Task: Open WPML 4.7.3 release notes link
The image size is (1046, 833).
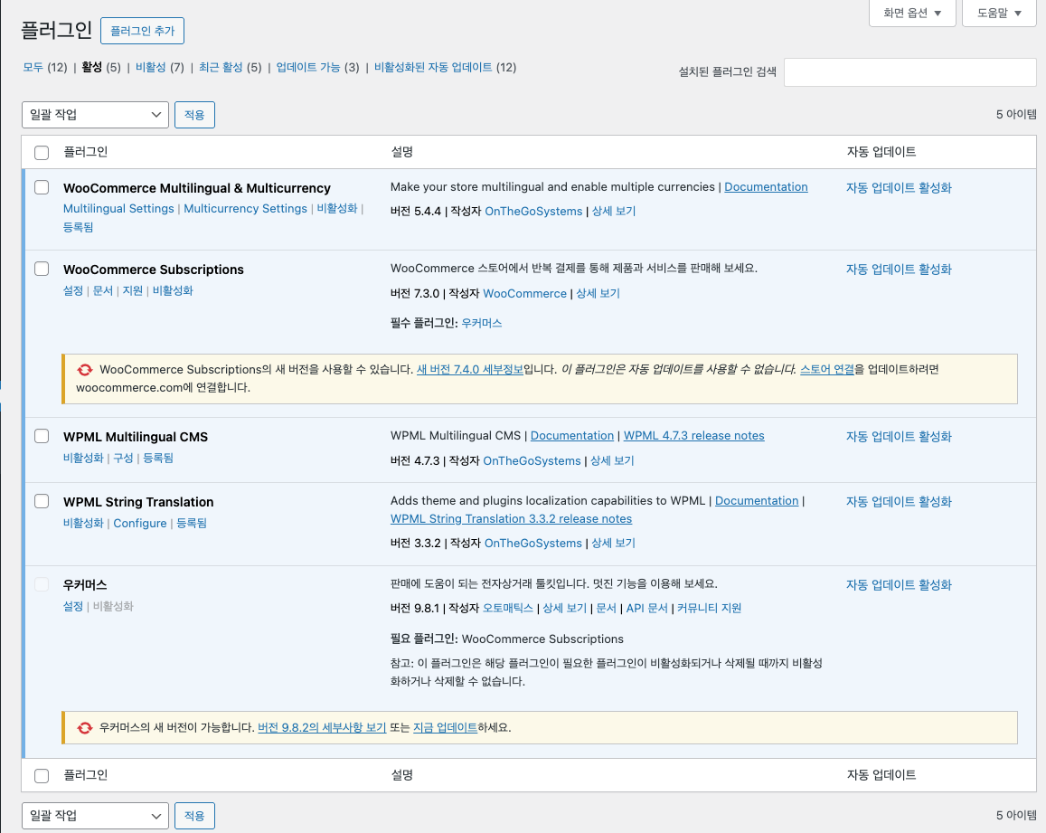Action: (x=693, y=435)
